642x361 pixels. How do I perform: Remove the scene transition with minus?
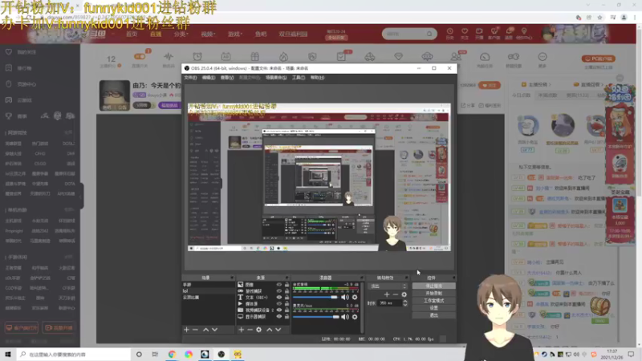click(395, 294)
